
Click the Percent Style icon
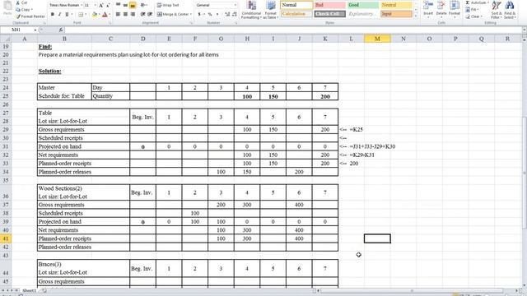(210, 14)
